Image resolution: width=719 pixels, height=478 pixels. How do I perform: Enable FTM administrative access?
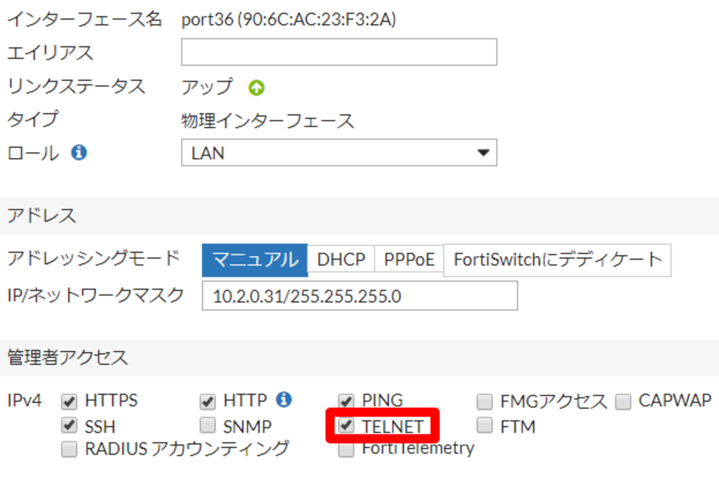pos(484,425)
